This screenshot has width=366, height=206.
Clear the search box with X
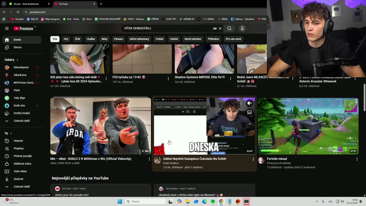click(x=220, y=28)
